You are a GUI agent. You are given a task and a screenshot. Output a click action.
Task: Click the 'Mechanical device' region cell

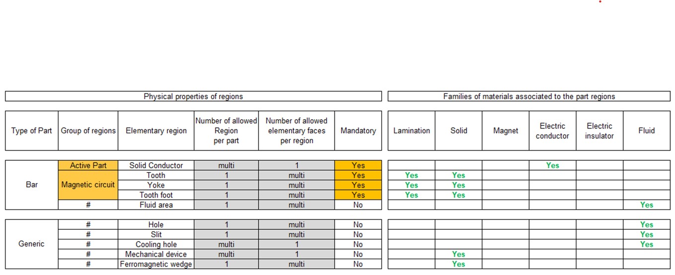156,254
